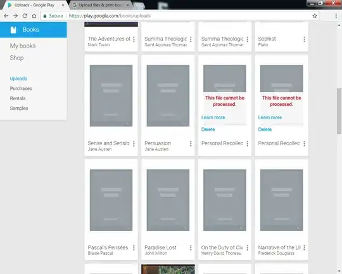
Task: Open options menu for Persuasion
Action: click(191, 143)
